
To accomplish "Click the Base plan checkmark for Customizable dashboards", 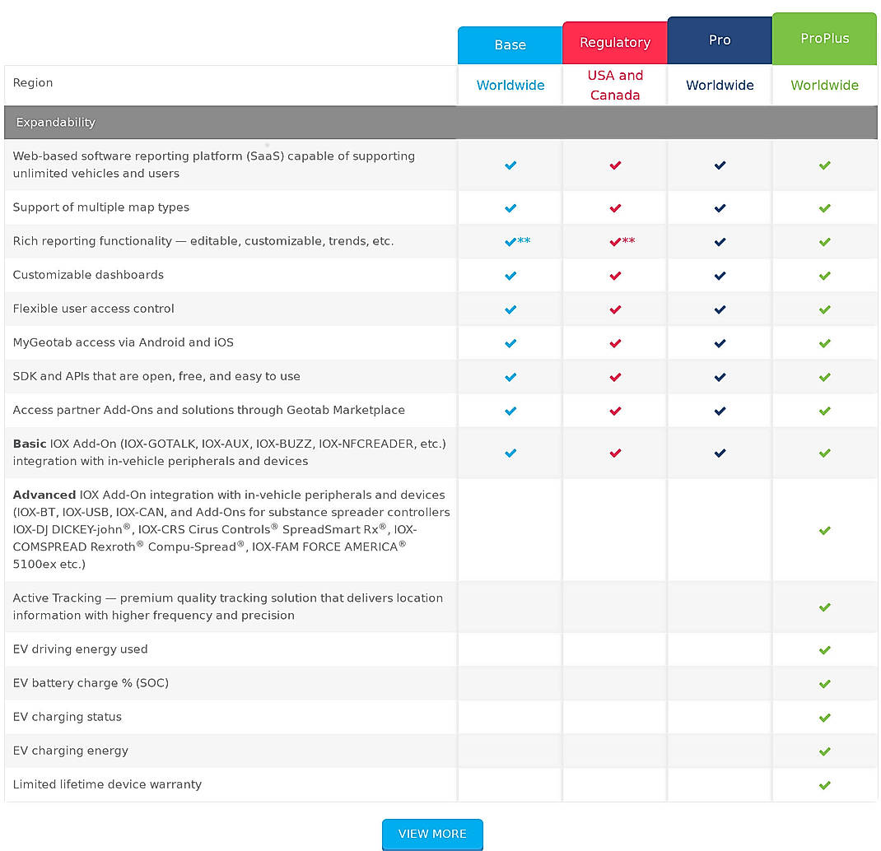I will click(510, 275).
